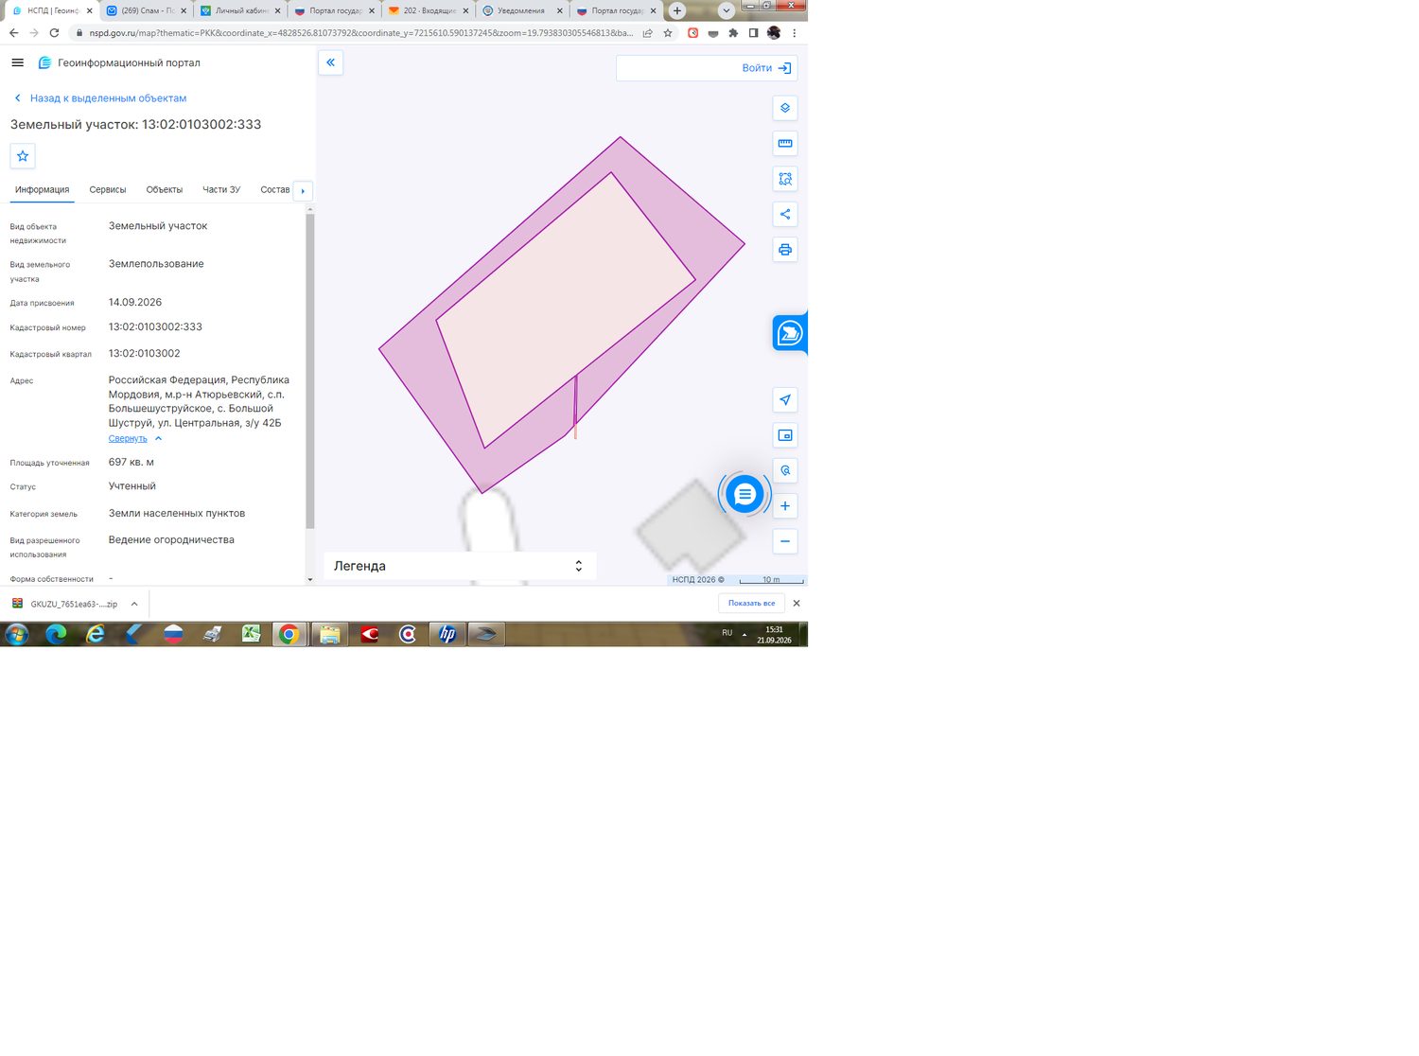Switch to the Информация tab
The image size is (1419, 1056).
pyautogui.click(x=42, y=190)
